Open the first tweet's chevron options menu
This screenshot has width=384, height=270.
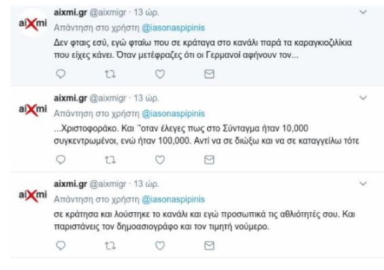click(363, 12)
